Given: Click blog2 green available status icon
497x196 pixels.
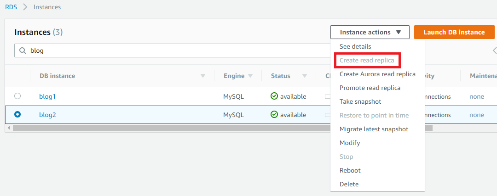Looking at the screenshot, I should click(274, 115).
